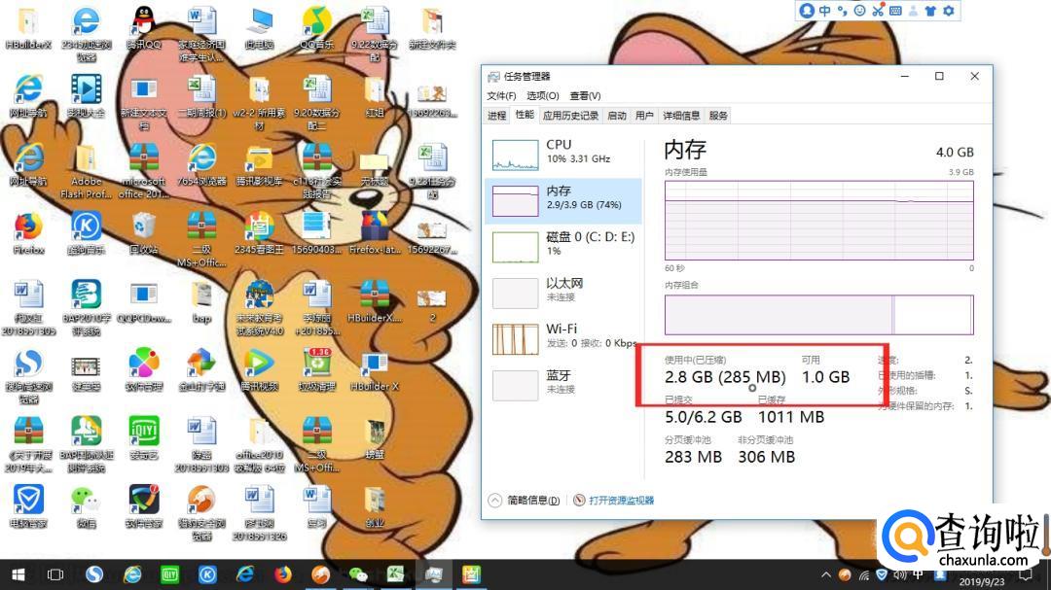
Task: Click the 内存组合 bar
Action: (818, 315)
